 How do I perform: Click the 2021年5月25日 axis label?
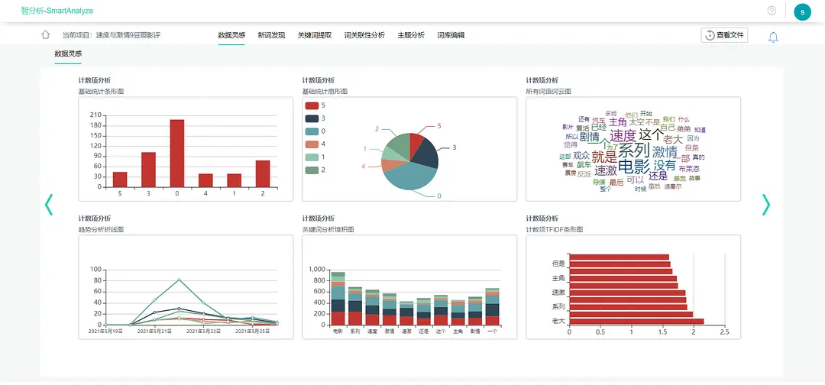[252, 332]
